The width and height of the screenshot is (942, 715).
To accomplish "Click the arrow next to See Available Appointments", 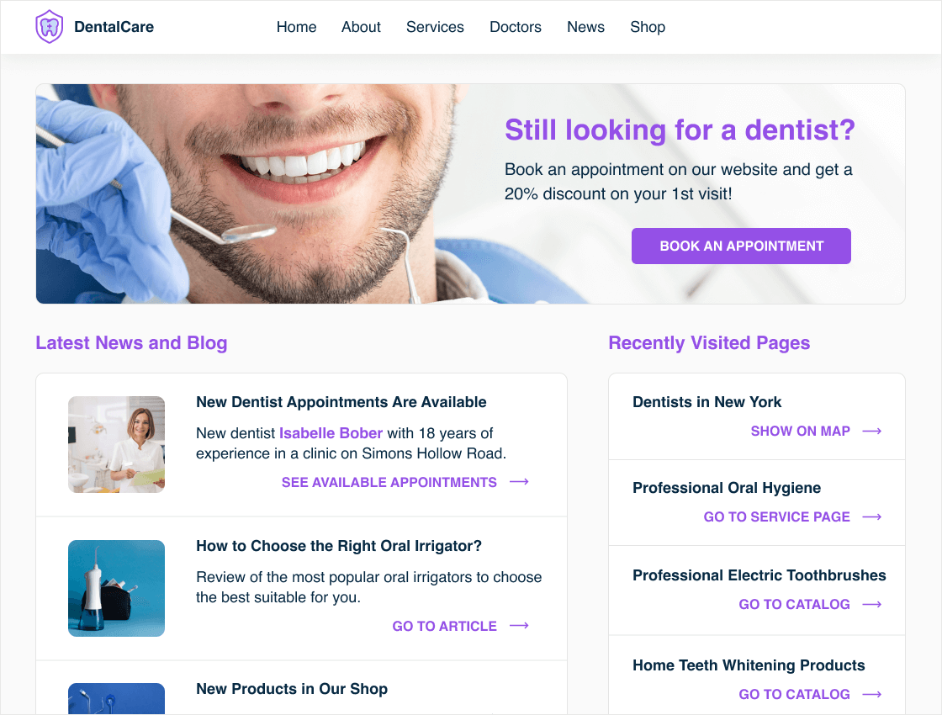I will pos(519,482).
